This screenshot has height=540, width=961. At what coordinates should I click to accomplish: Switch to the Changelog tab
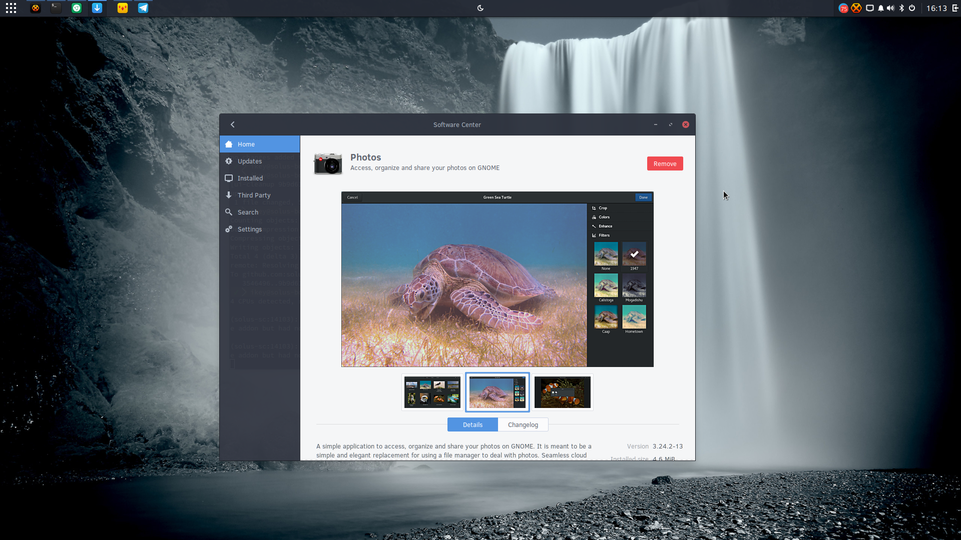[x=523, y=424]
